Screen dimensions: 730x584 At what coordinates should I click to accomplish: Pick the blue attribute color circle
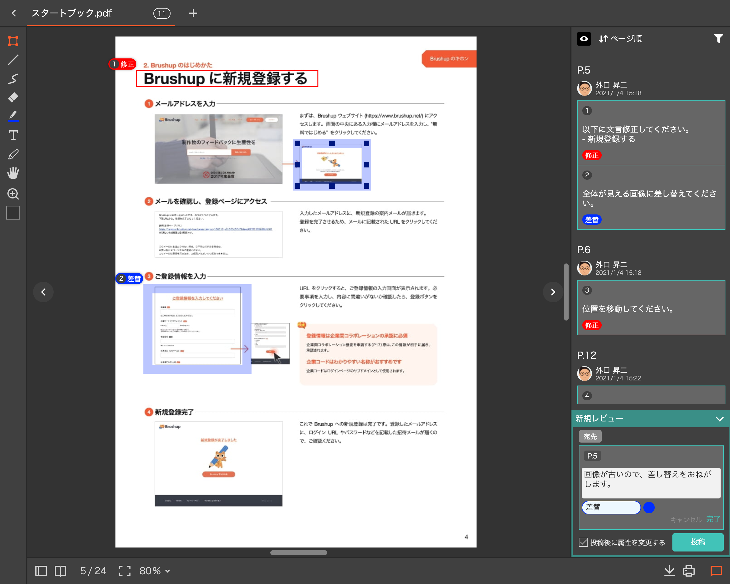click(649, 507)
